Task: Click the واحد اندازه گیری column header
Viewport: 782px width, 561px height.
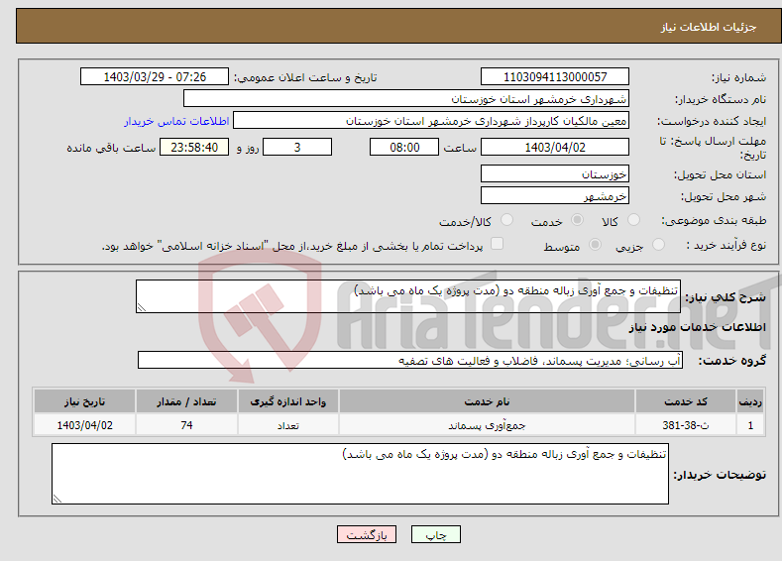Action: (287, 401)
